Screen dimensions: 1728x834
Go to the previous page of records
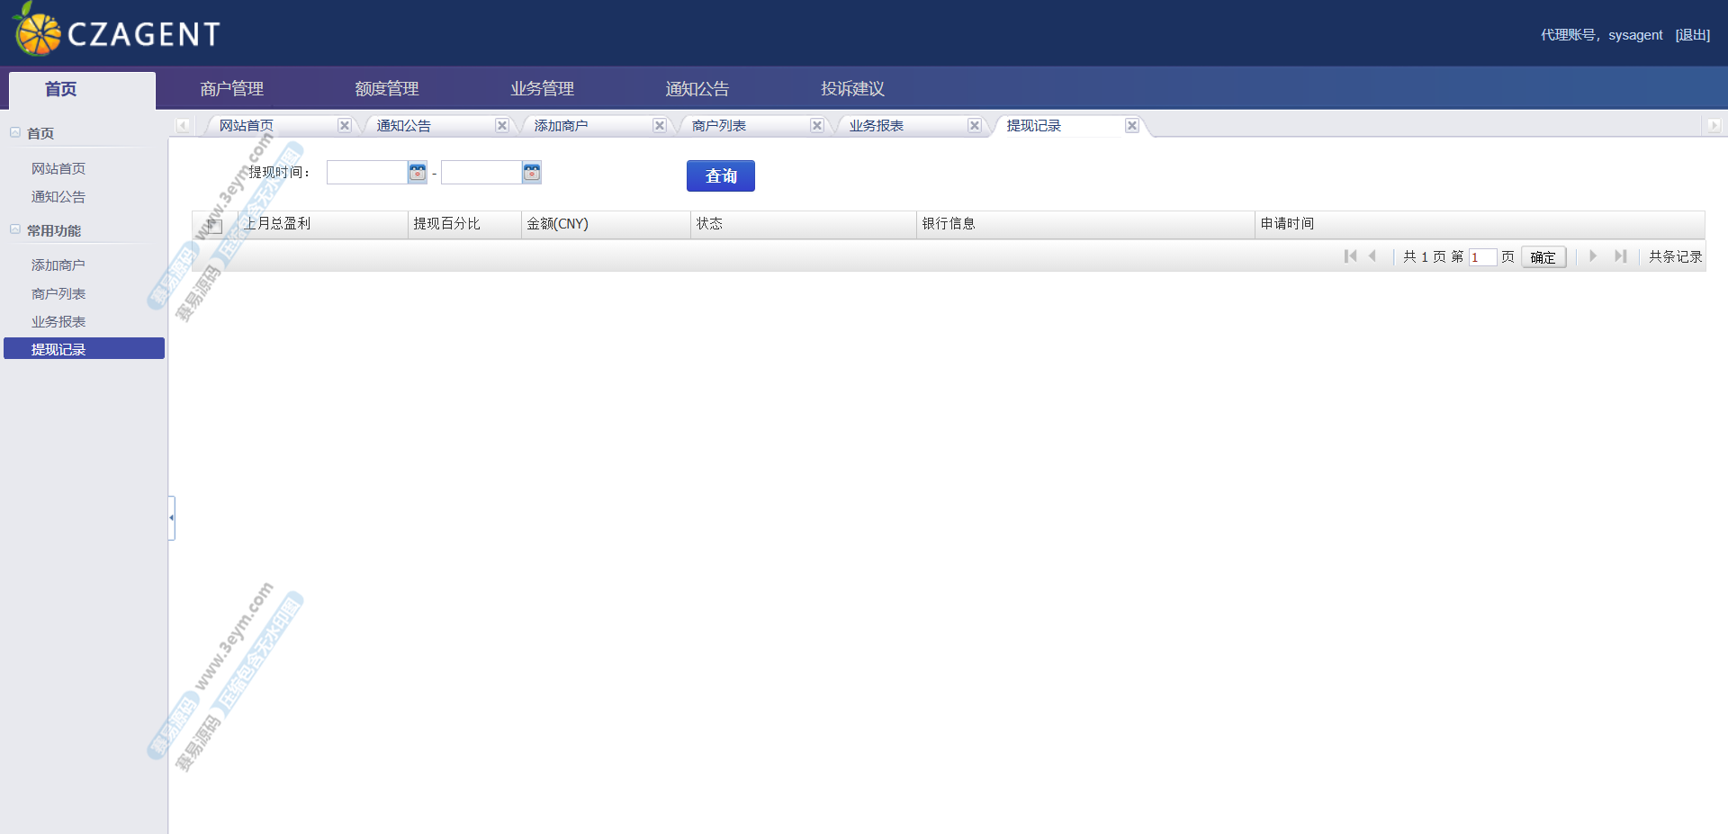click(1372, 256)
